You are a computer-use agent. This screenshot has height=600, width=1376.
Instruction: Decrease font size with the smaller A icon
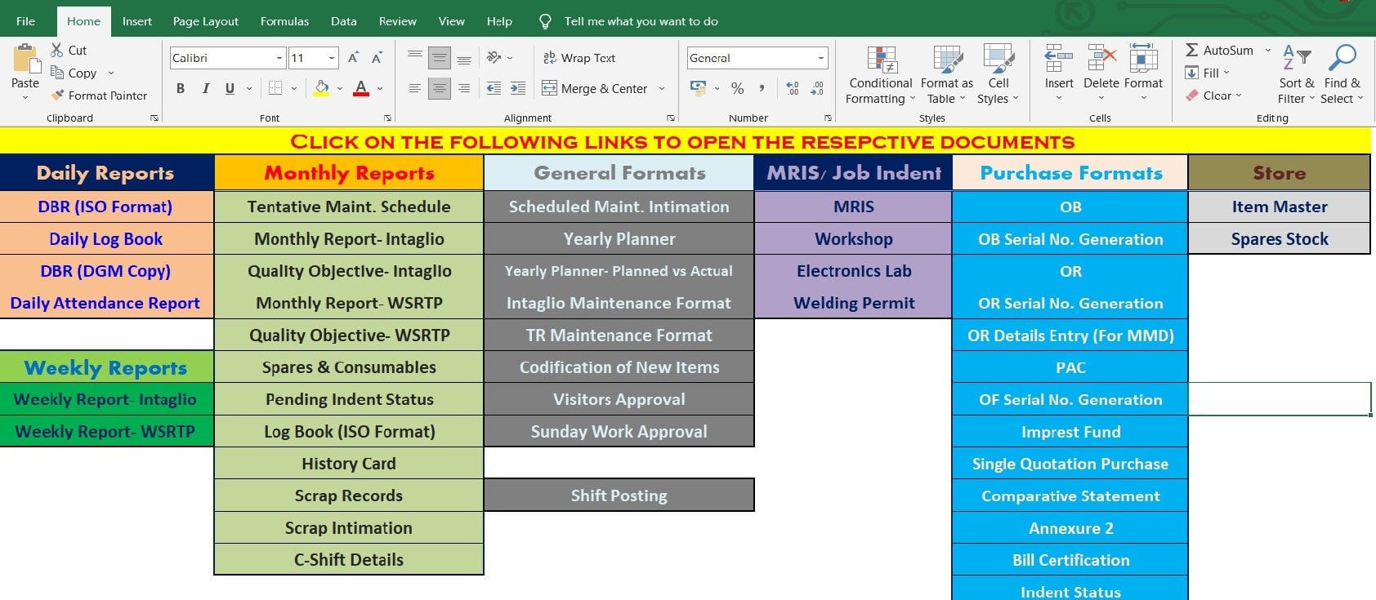(377, 58)
